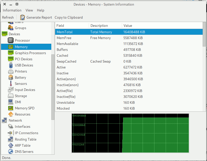Click Generate Report

39,17
